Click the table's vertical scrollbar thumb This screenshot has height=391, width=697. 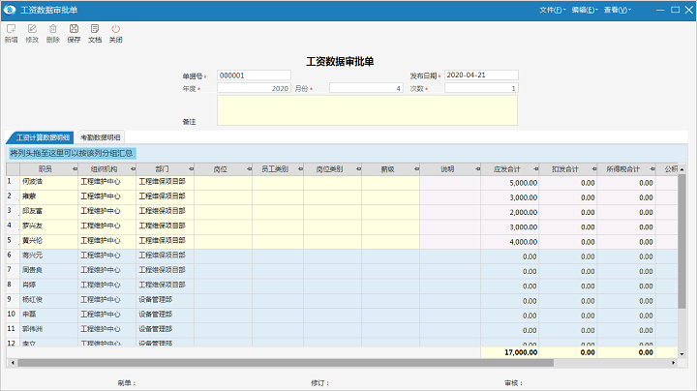click(x=682, y=241)
